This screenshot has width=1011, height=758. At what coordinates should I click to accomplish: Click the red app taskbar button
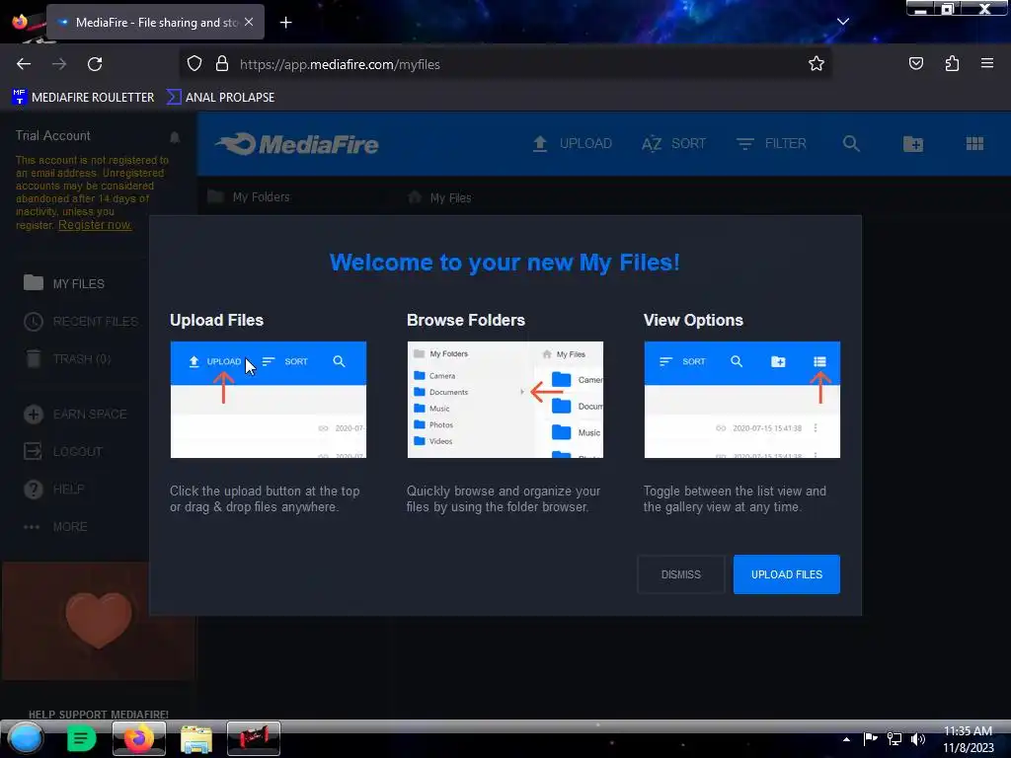pyautogui.click(x=254, y=738)
